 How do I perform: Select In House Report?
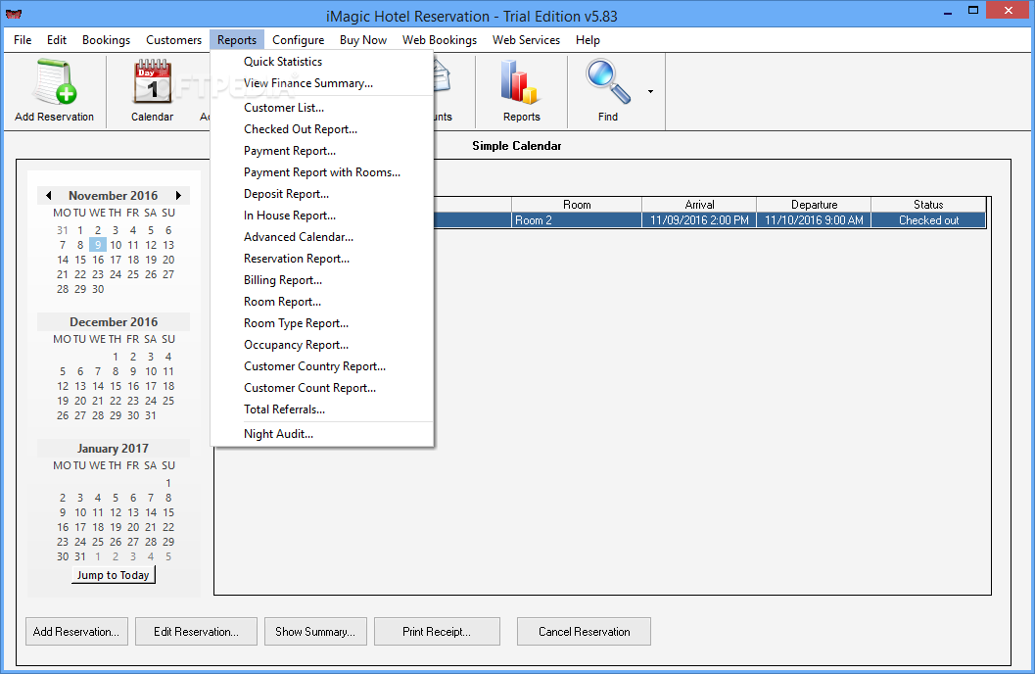pos(322,216)
